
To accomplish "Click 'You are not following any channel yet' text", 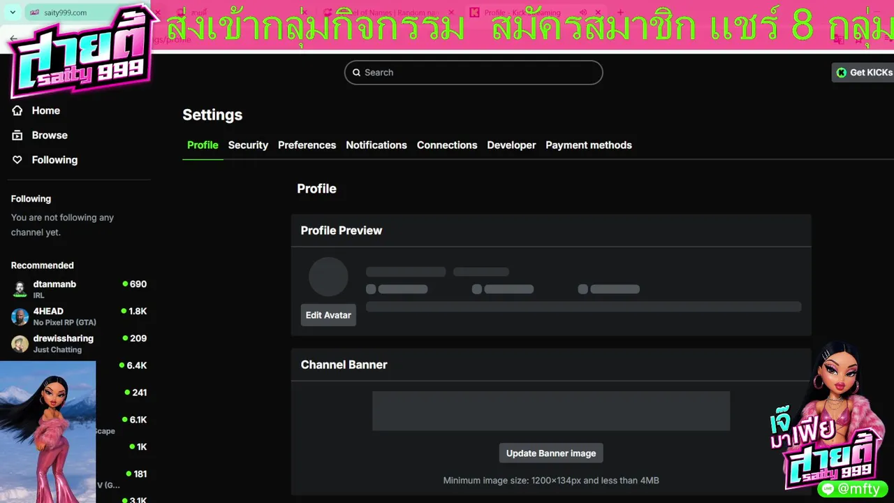I will click(x=62, y=225).
